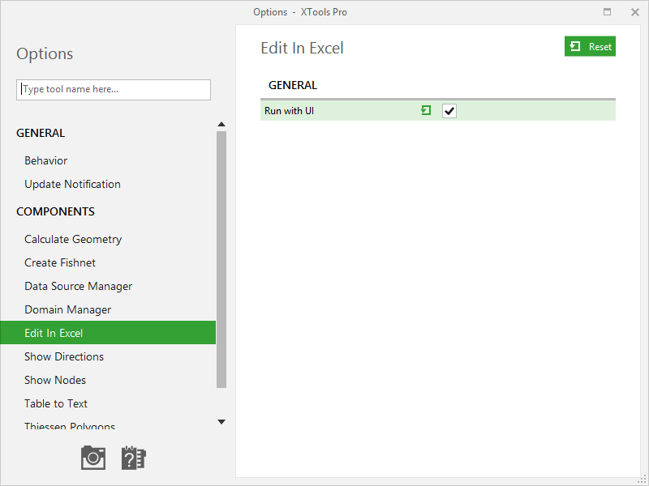Viewport: 649px width, 486px height.
Task: Select Data Source Manager entry
Action: pyautogui.click(x=78, y=287)
